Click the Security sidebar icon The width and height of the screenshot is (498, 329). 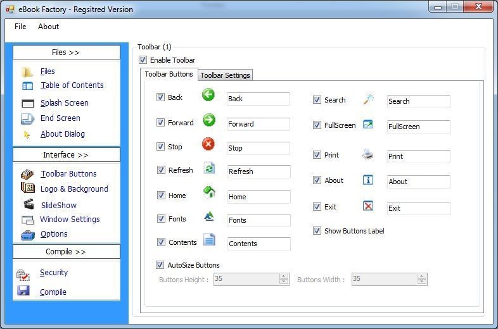point(23,275)
